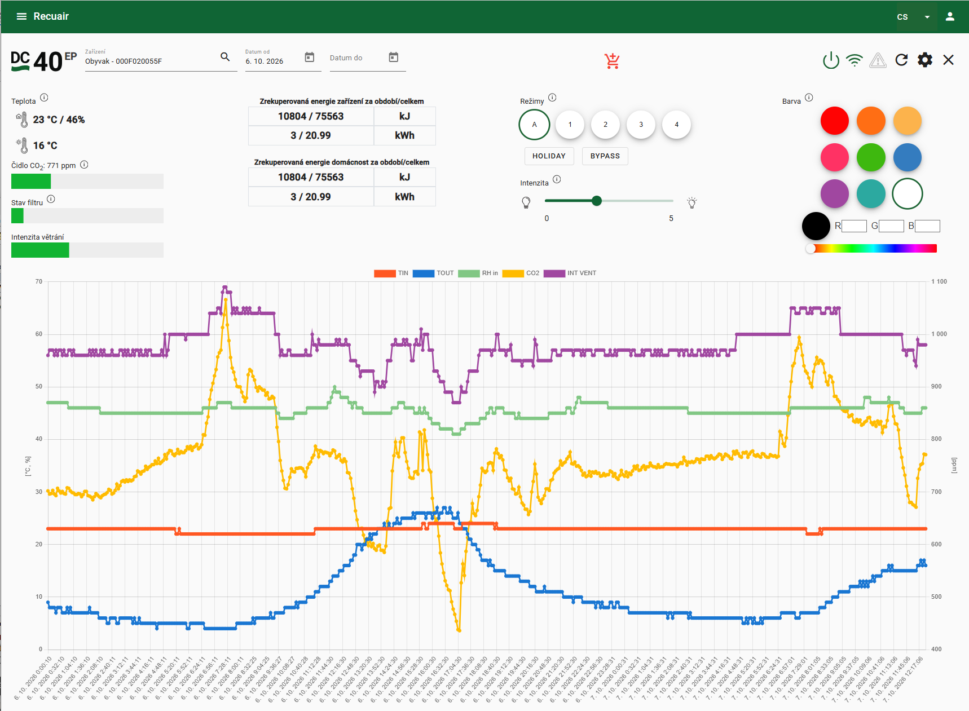
Task: Refresh data with the reload icon
Action: pos(901,60)
